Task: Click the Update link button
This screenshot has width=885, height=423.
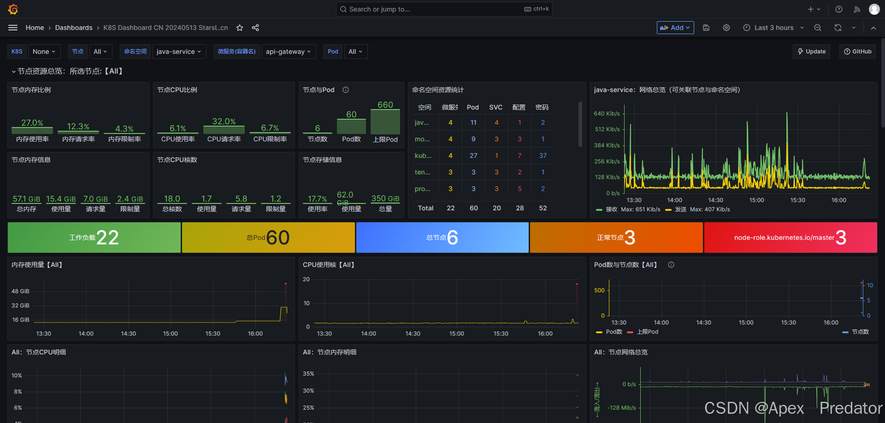Action: coord(812,52)
